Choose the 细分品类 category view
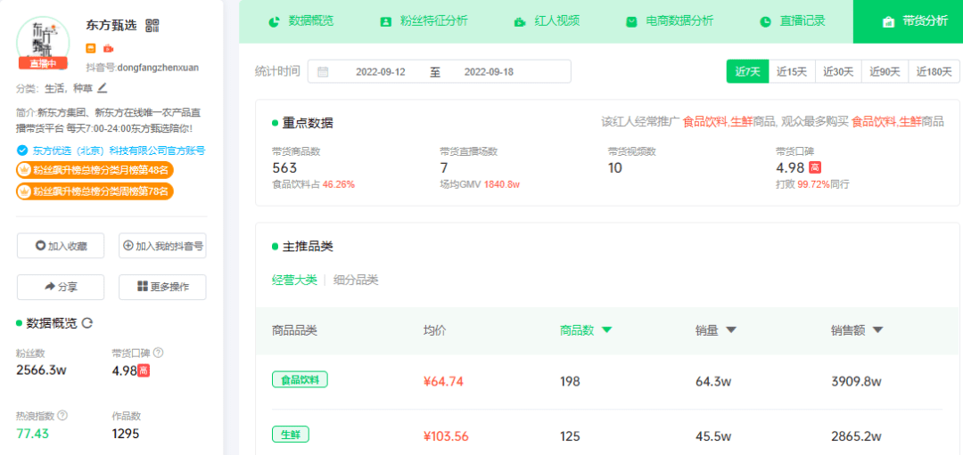Image resolution: width=963 pixels, height=455 pixels. click(356, 280)
